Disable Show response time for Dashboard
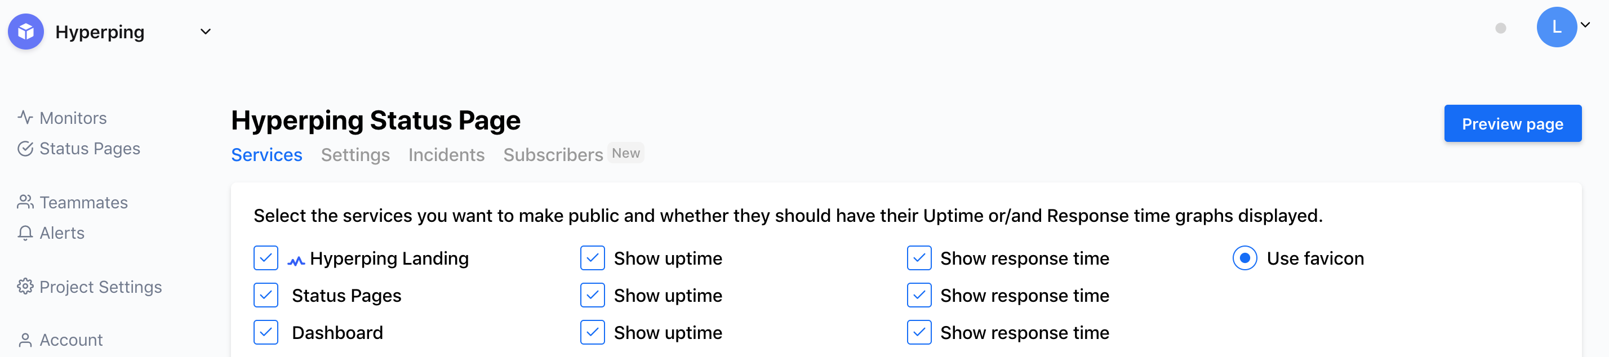The width and height of the screenshot is (1609, 357). pos(919,333)
